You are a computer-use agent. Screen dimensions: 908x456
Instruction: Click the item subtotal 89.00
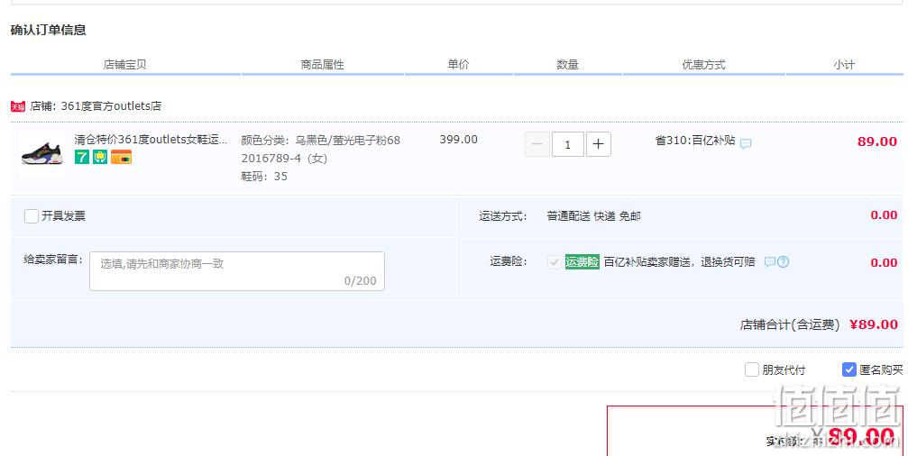click(x=877, y=141)
